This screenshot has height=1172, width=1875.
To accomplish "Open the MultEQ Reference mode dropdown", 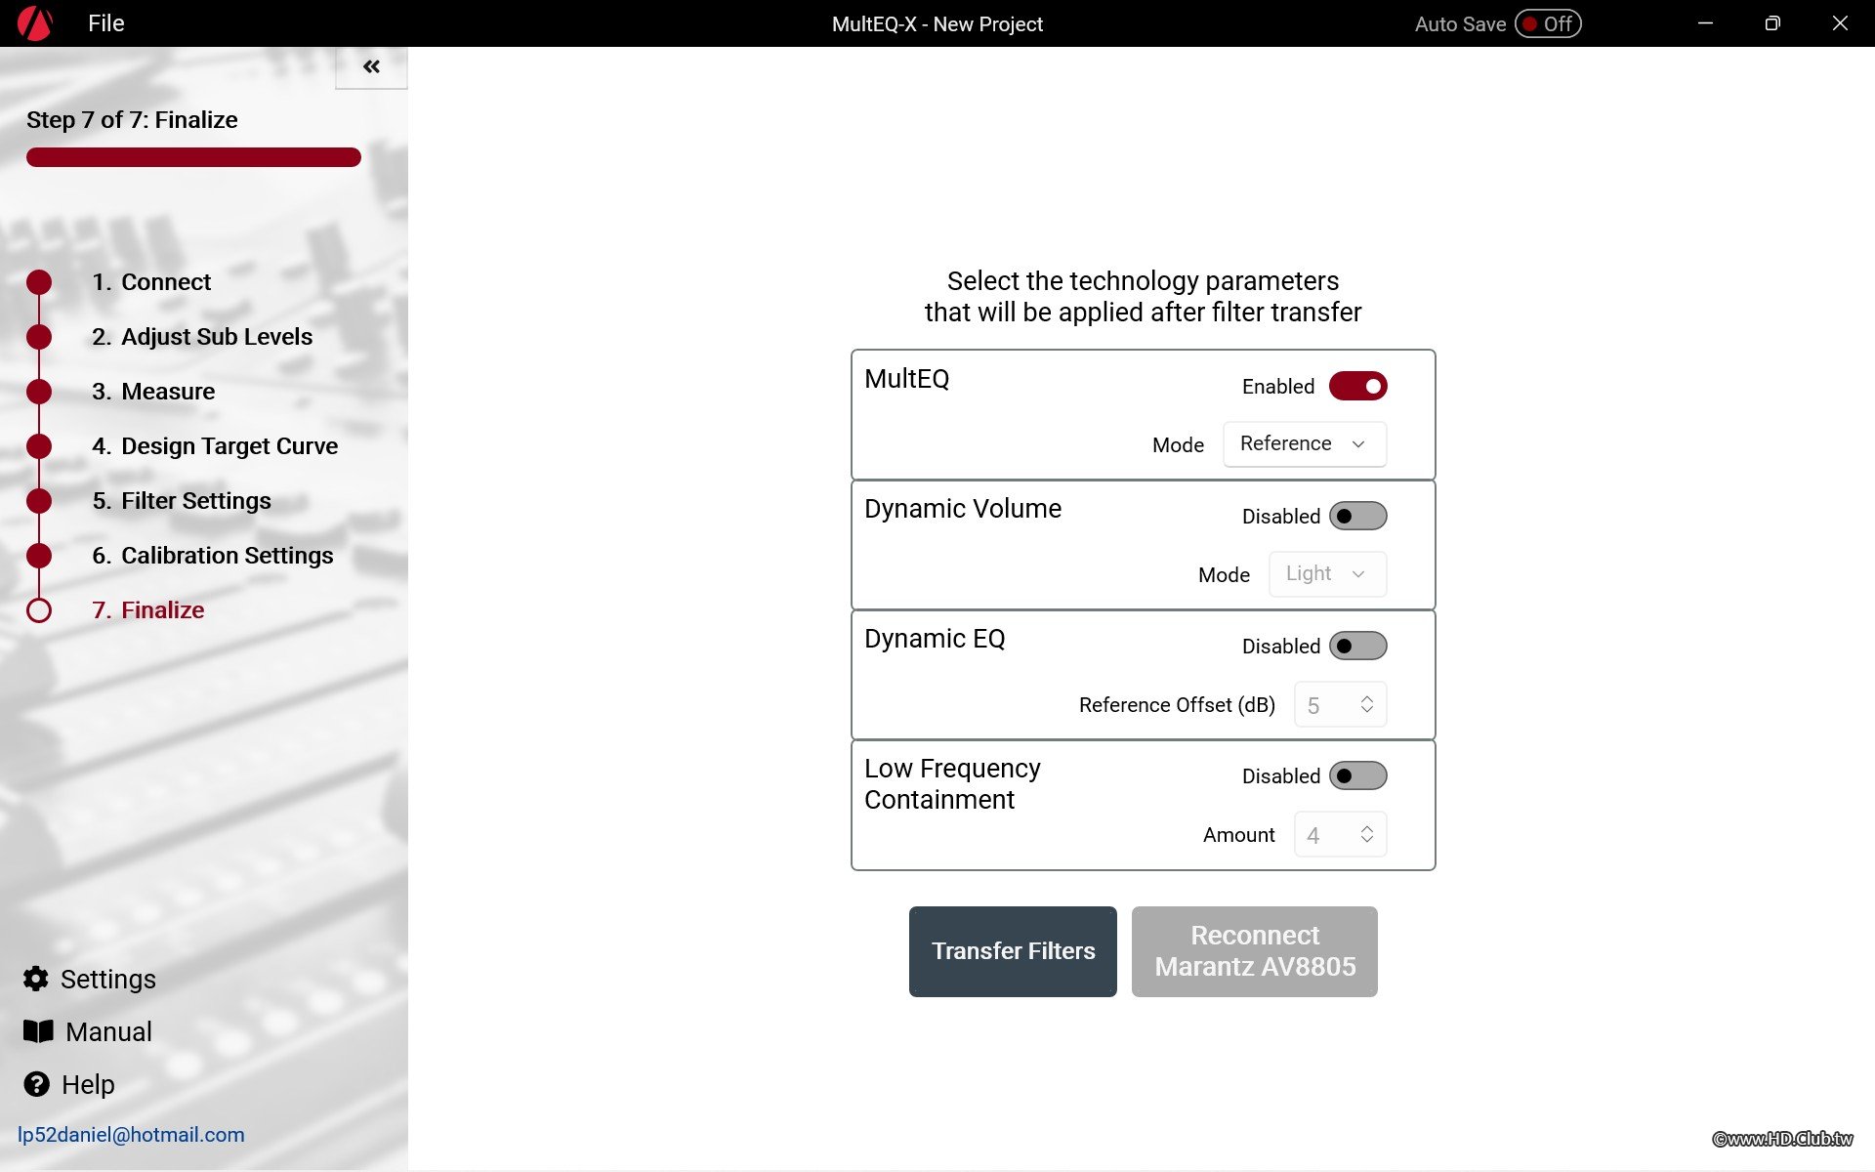I will point(1304,444).
